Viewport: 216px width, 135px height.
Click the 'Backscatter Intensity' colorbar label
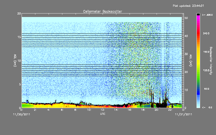(211, 61)
